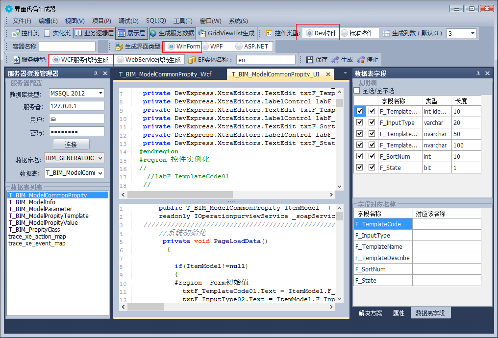Viewport: 498px width, 338px height.
Task: Select the ASP.NET radio button
Action: tap(239, 47)
